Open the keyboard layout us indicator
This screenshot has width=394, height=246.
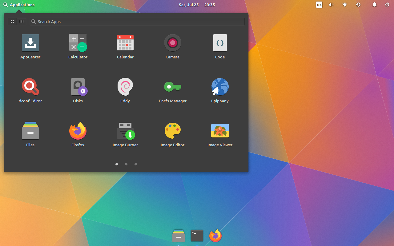(x=319, y=5)
